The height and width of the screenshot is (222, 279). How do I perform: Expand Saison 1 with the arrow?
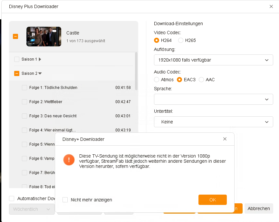[x=40, y=59]
